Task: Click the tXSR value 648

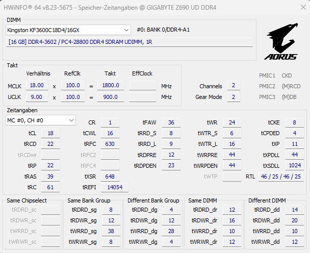Action: [x=110, y=176]
